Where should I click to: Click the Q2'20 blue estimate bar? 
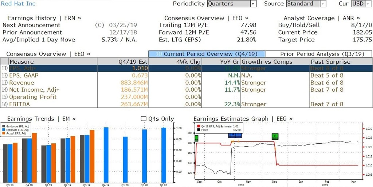click(x=144, y=156)
